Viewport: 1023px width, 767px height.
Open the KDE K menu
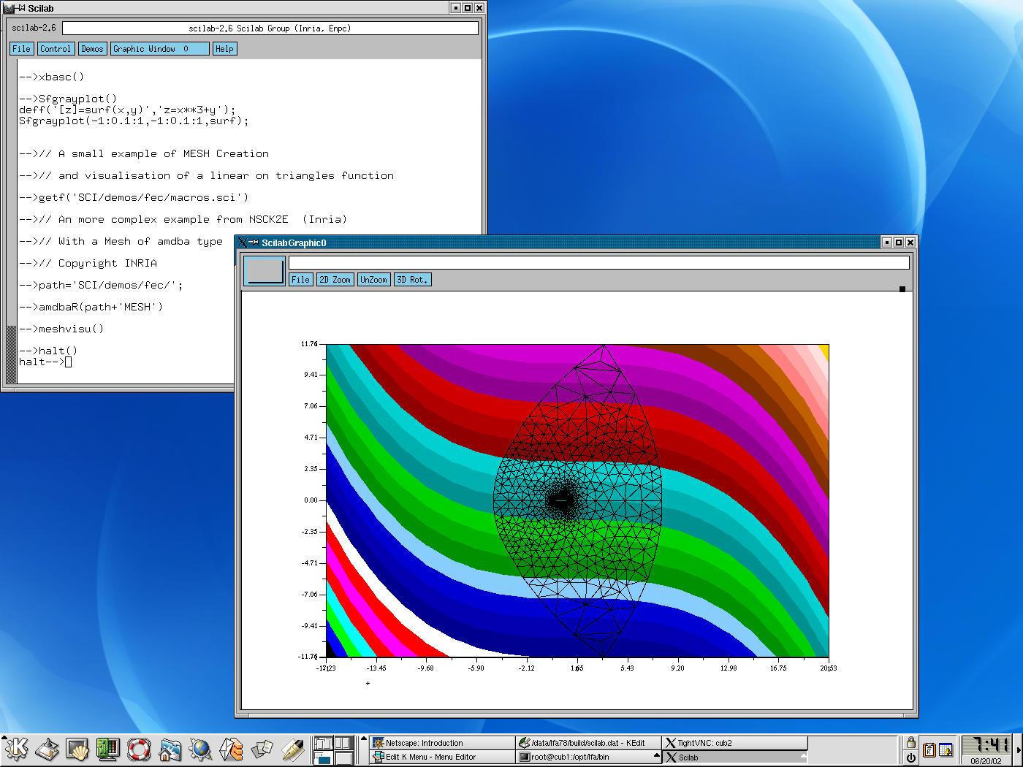click(16, 750)
